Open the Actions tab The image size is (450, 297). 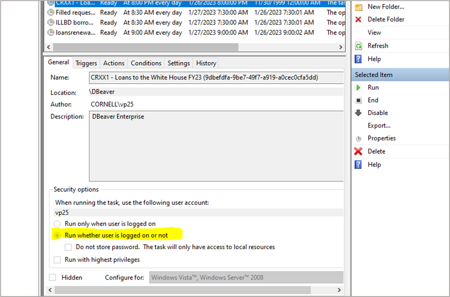114,63
